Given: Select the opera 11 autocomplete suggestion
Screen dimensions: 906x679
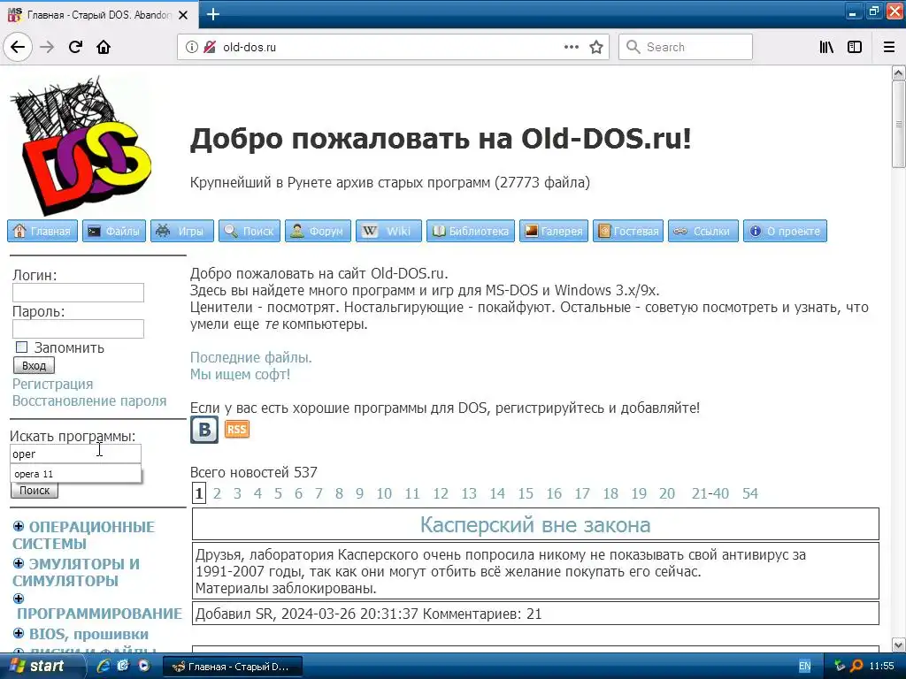Looking at the screenshot, I should 76,474.
